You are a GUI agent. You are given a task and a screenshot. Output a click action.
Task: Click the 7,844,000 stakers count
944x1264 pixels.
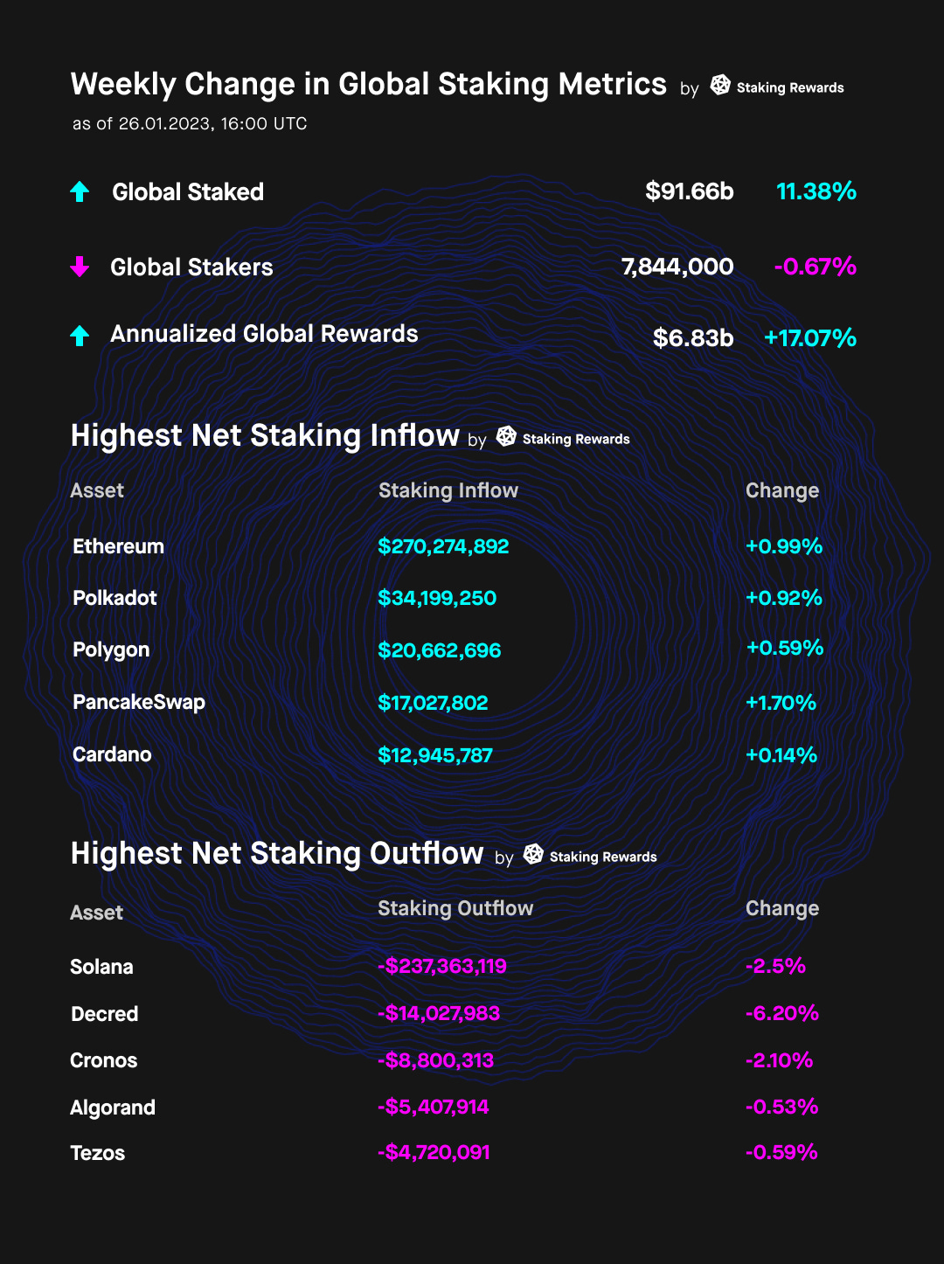[677, 267]
